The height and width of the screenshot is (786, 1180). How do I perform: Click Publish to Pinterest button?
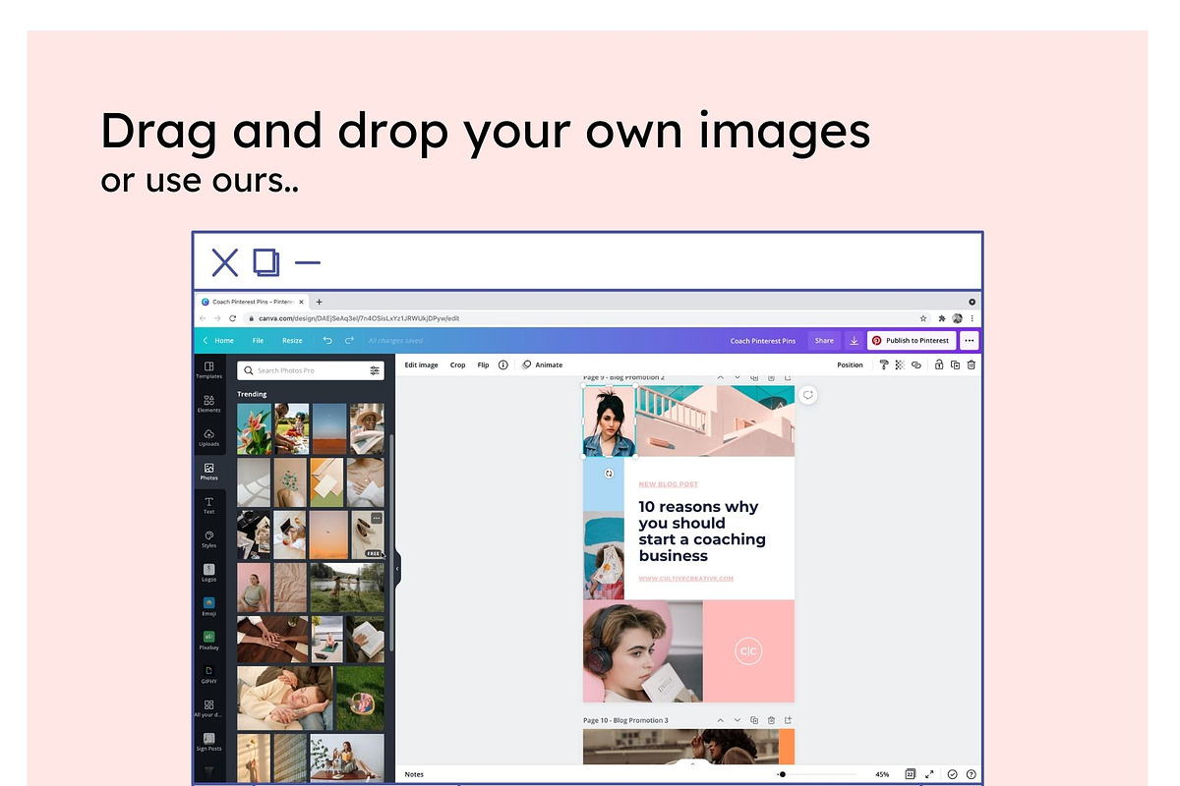[x=912, y=341]
